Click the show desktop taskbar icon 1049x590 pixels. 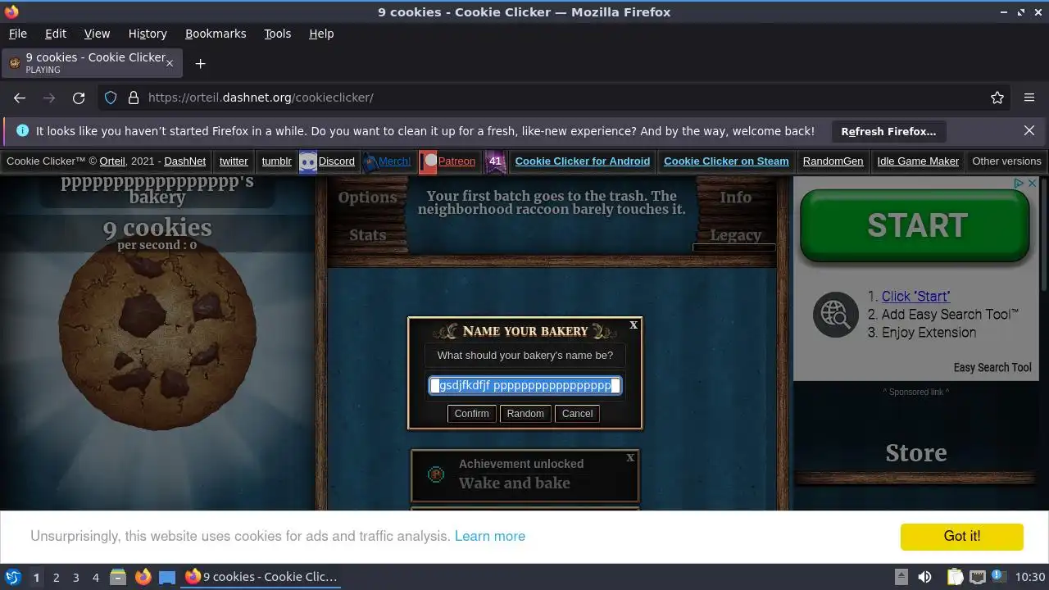tap(167, 577)
